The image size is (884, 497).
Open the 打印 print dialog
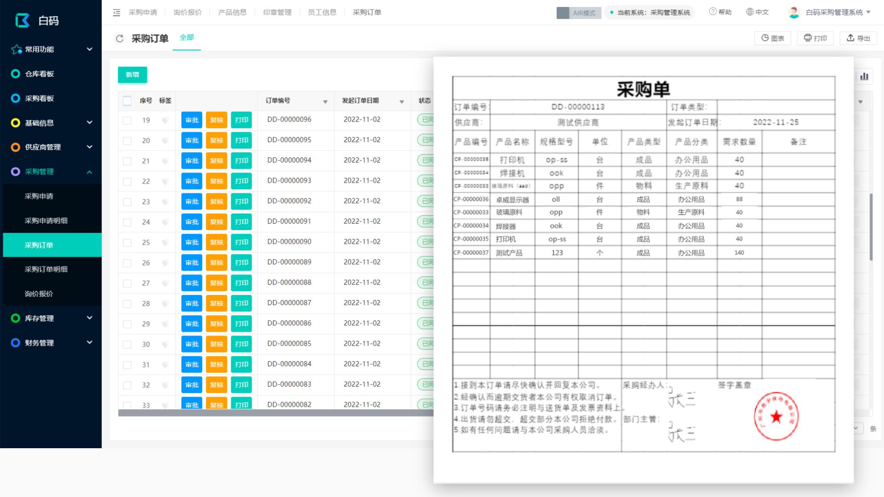pos(815,38)
